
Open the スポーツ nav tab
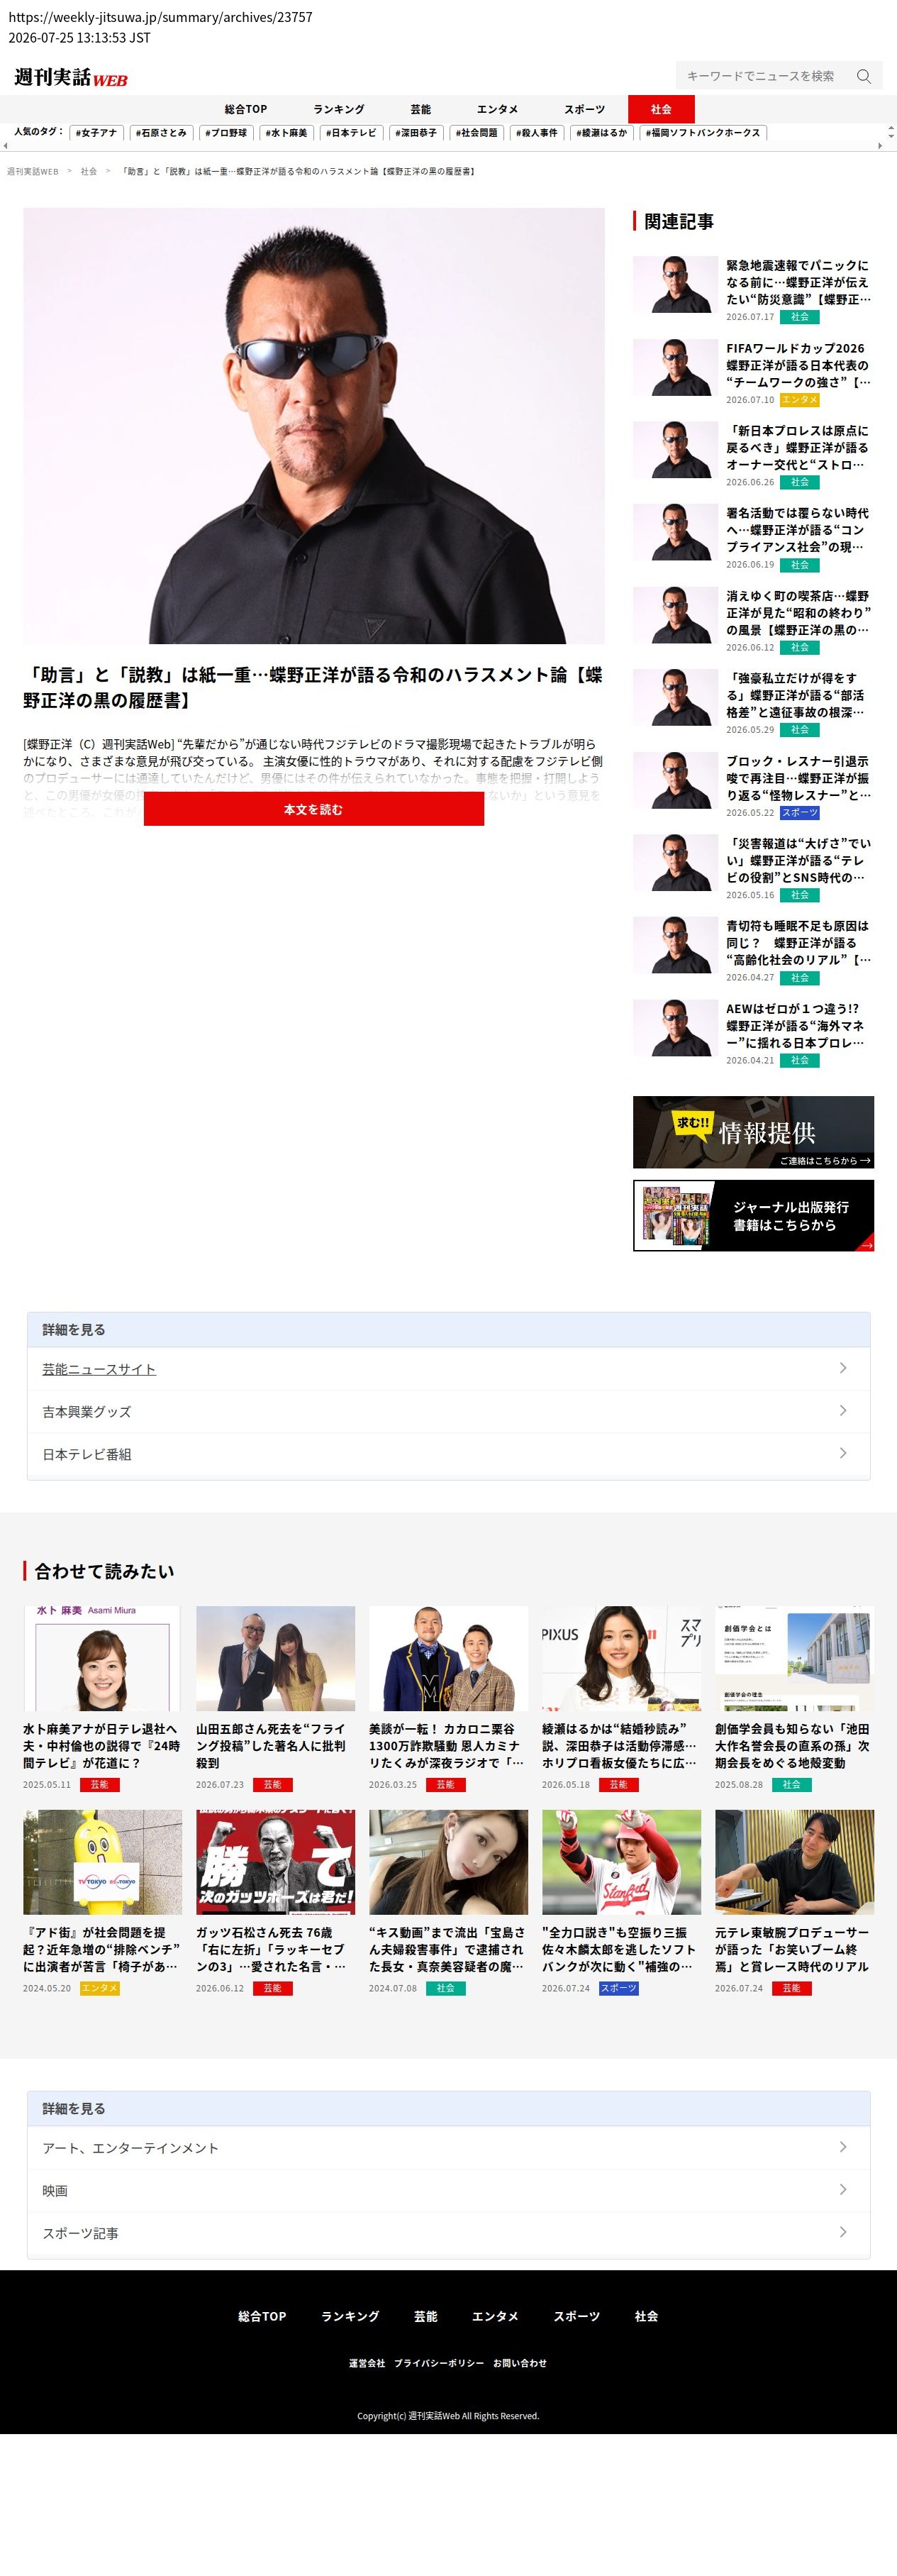pyautogui.click(x=584, y=109)
